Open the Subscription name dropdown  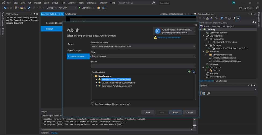(143, 47)
